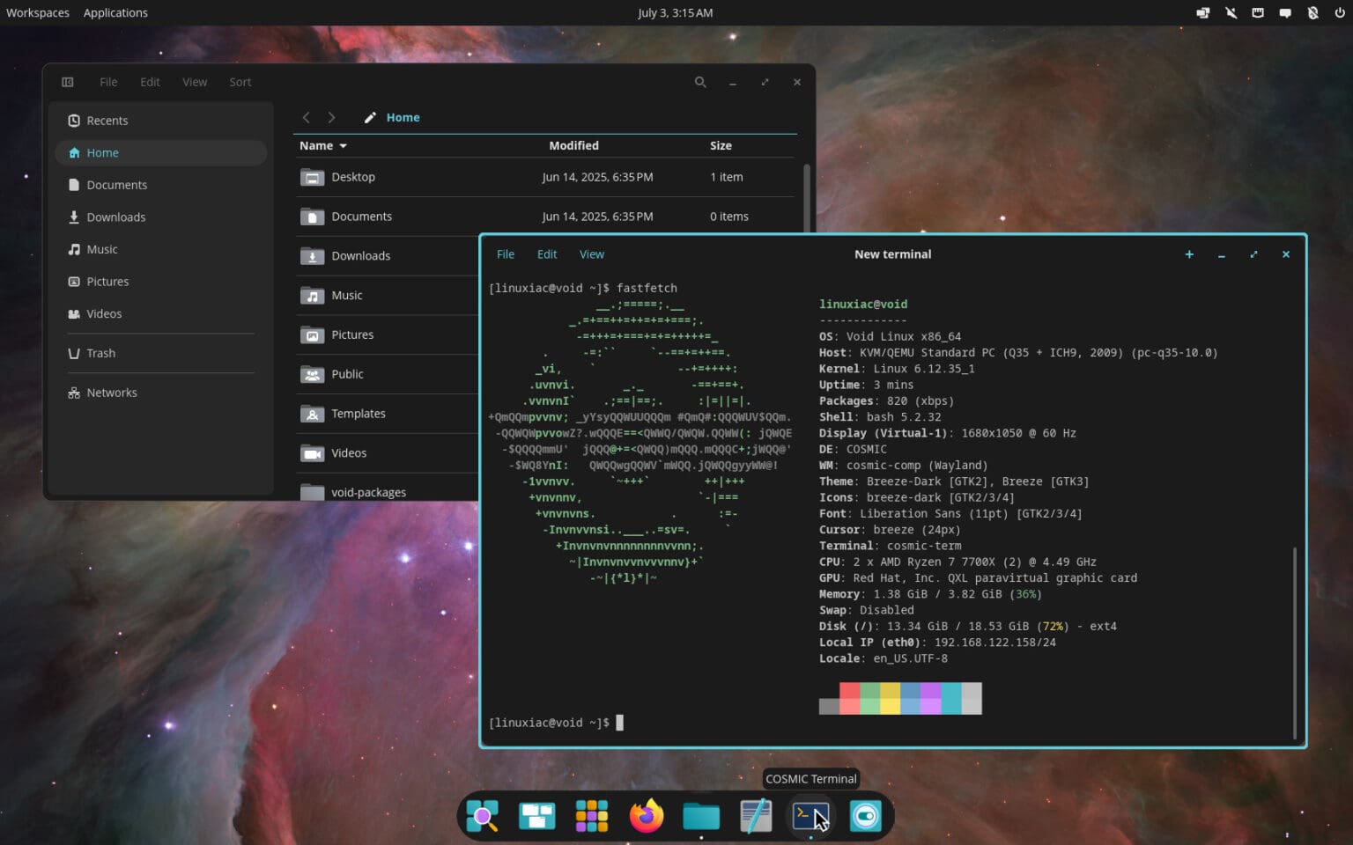Click the notifications chat icon in the panel
This screenshot has width=1353, height=845.
1285,12
